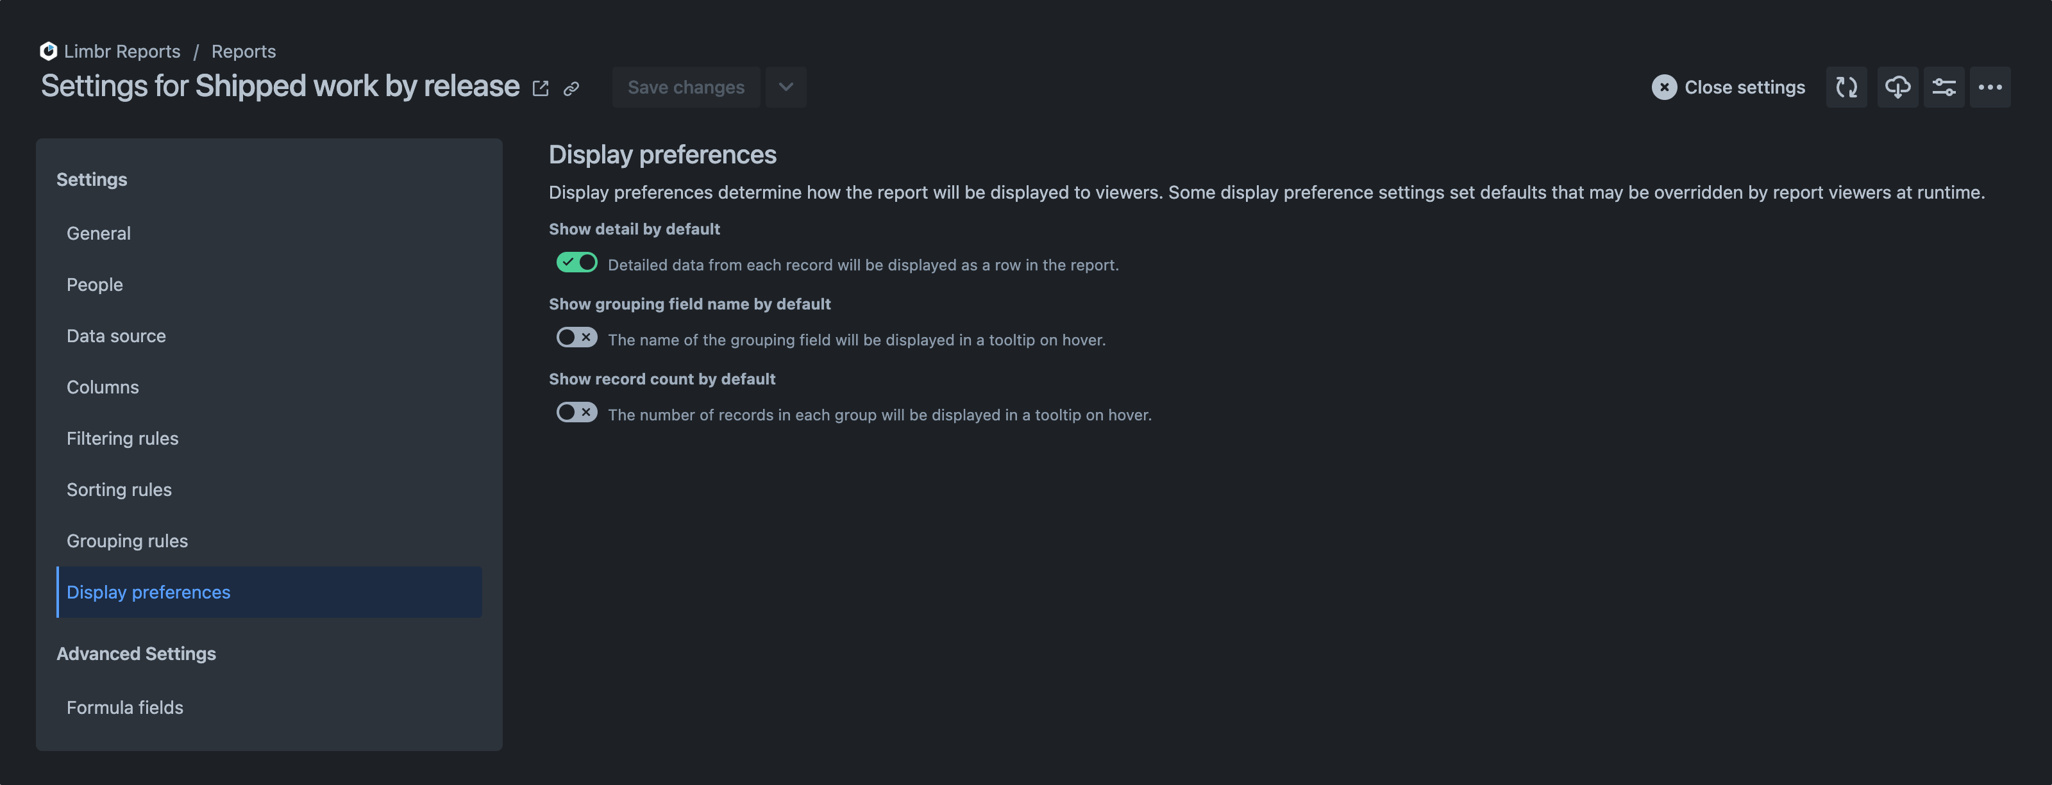2052x785 pixels.
Task: Enable Show record count by default
Action: point(576,411)
